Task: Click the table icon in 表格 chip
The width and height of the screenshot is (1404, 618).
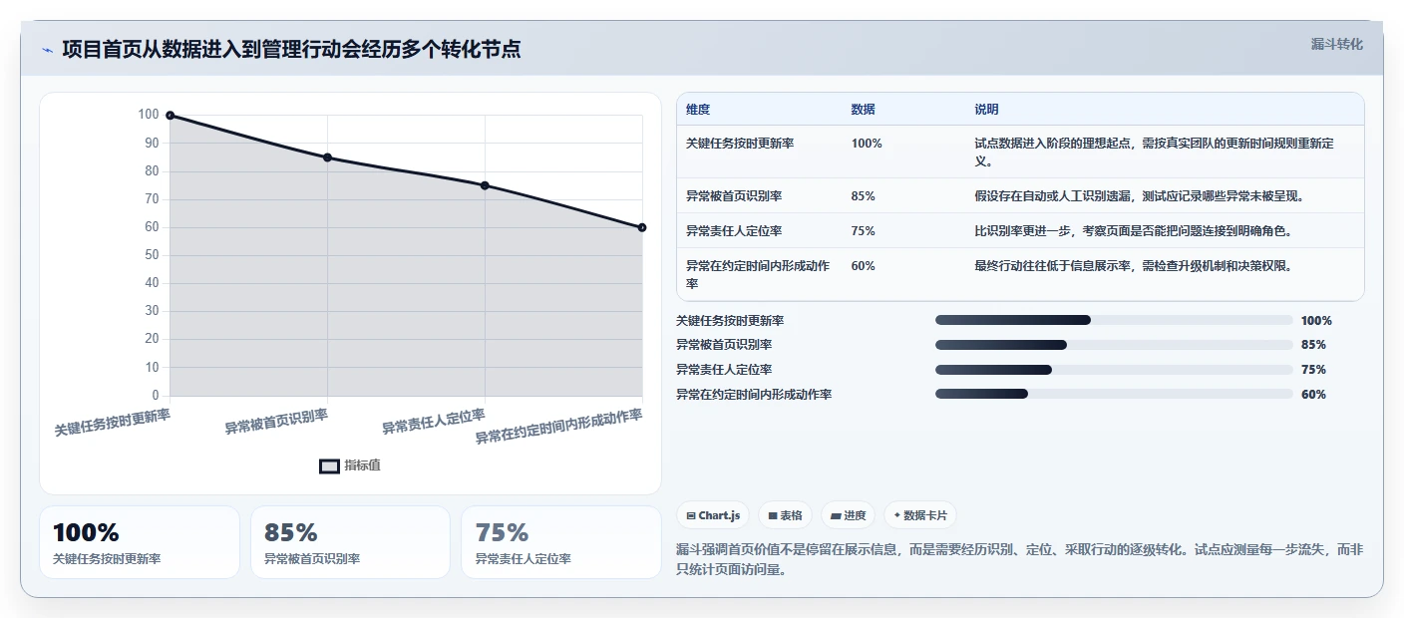Action: click(773, 516)
